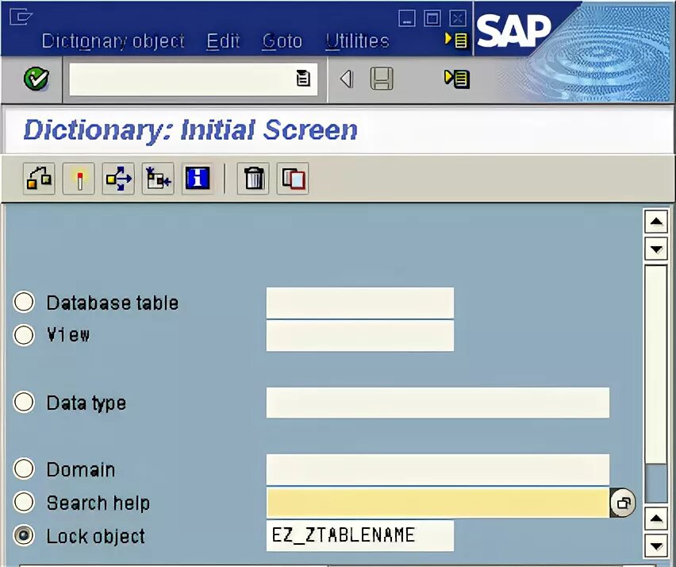Viewport: 676px width, 567px height.
Task: Click the Where-used list icon
Action: (x=118, y=178)
